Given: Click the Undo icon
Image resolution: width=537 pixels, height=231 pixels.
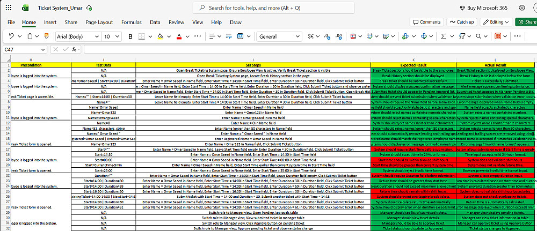Looking at the screenshot, I should click(11, 36).
